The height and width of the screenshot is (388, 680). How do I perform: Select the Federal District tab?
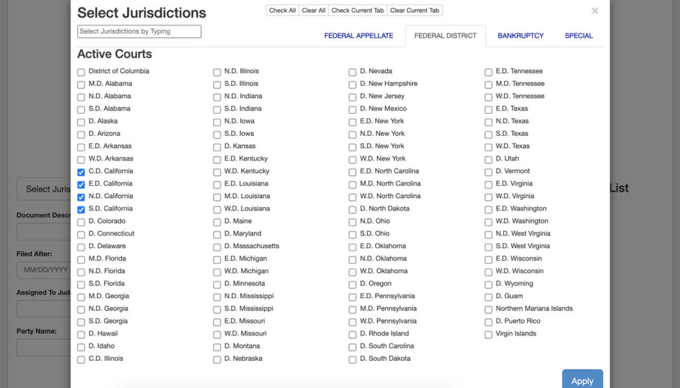click(445, 36)
